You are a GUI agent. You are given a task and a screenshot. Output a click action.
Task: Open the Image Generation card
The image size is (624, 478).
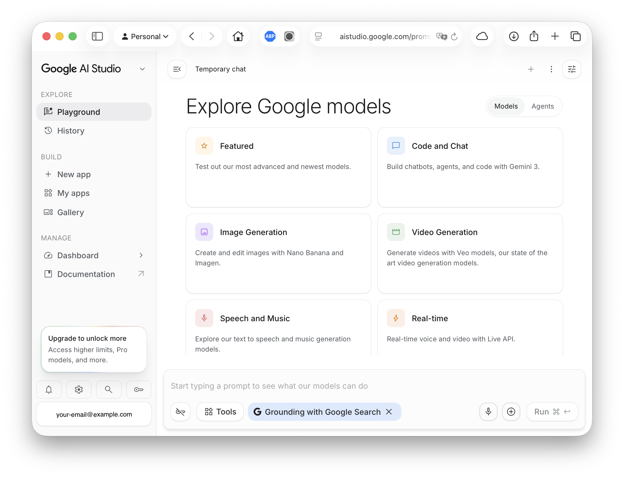(x=279, y=253)
